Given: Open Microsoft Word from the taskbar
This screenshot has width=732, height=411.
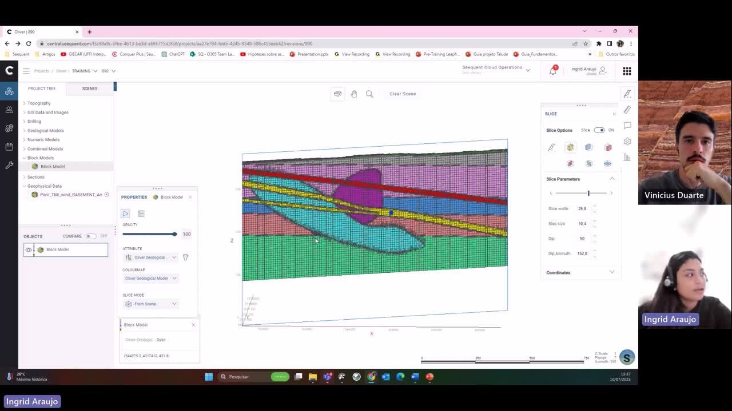Looking at the screenshot, I should point(415,377).
